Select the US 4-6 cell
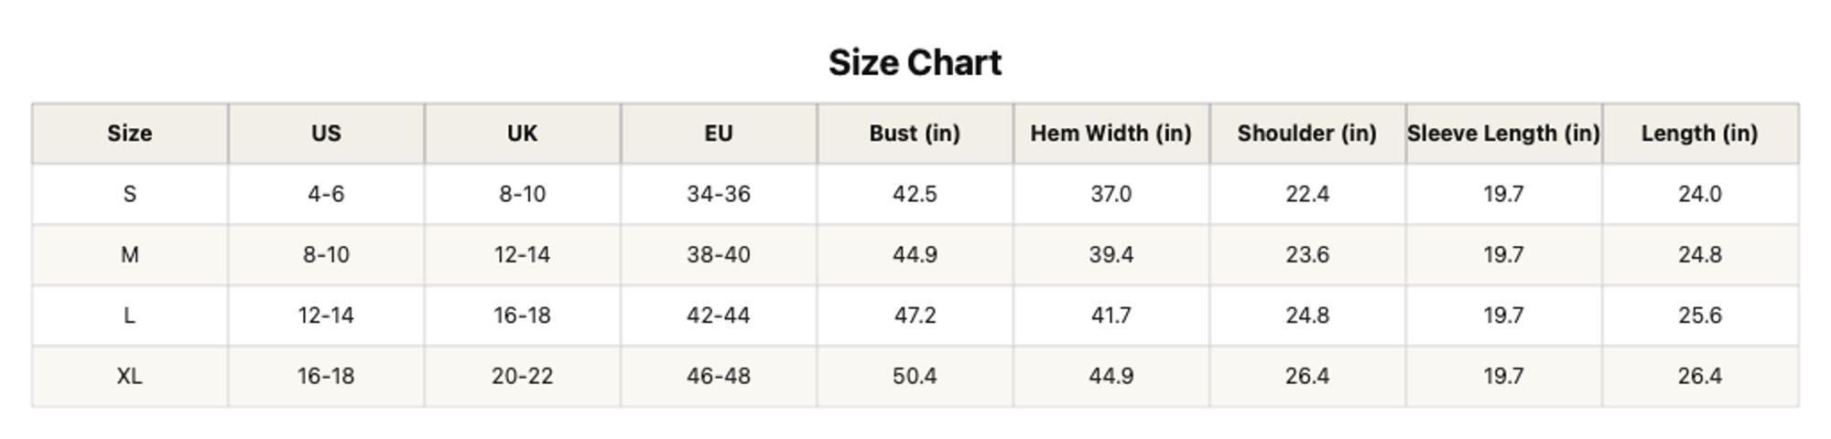Viewport: 1831px width, 439px height. tap(326, 194)
